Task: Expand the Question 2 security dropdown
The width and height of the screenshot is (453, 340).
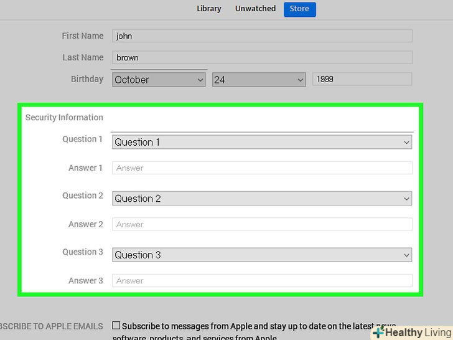Action: [x=262, y=199]
